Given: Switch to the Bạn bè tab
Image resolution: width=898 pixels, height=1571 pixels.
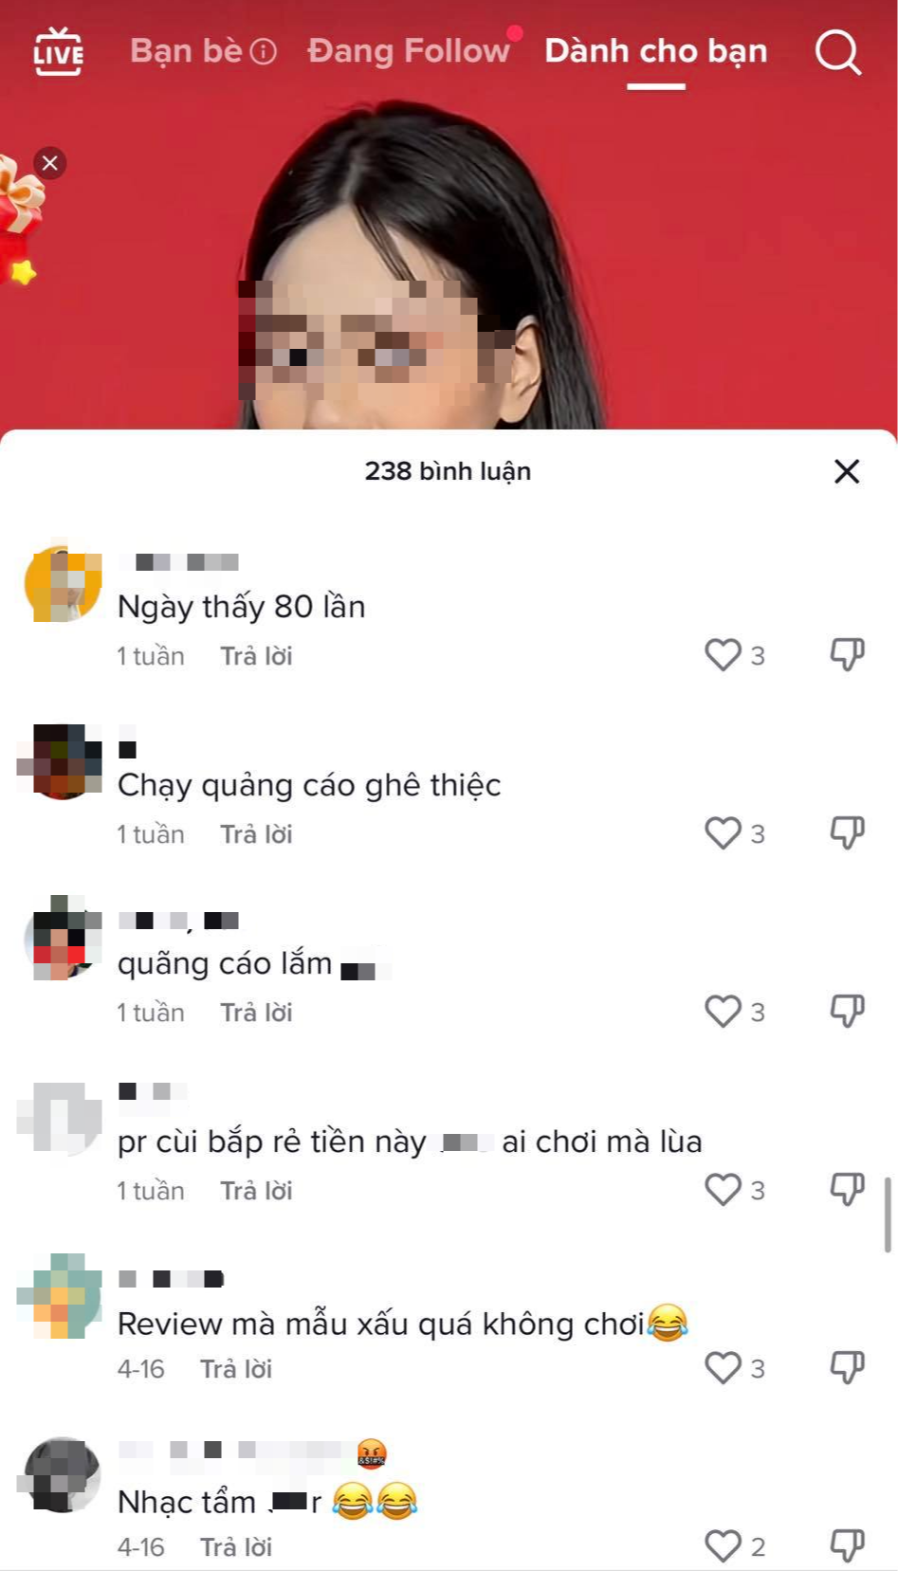Looking at the screenshot, I should click(187, 50).
